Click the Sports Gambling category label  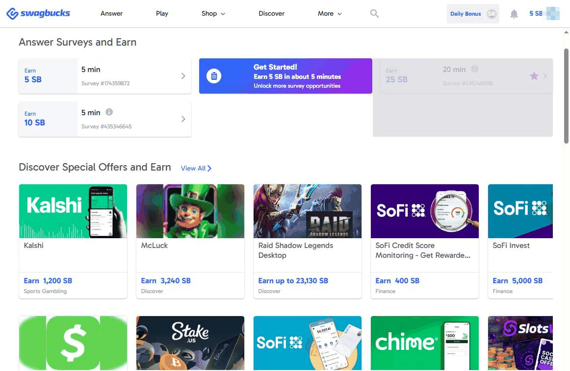[x=45, y=291]
